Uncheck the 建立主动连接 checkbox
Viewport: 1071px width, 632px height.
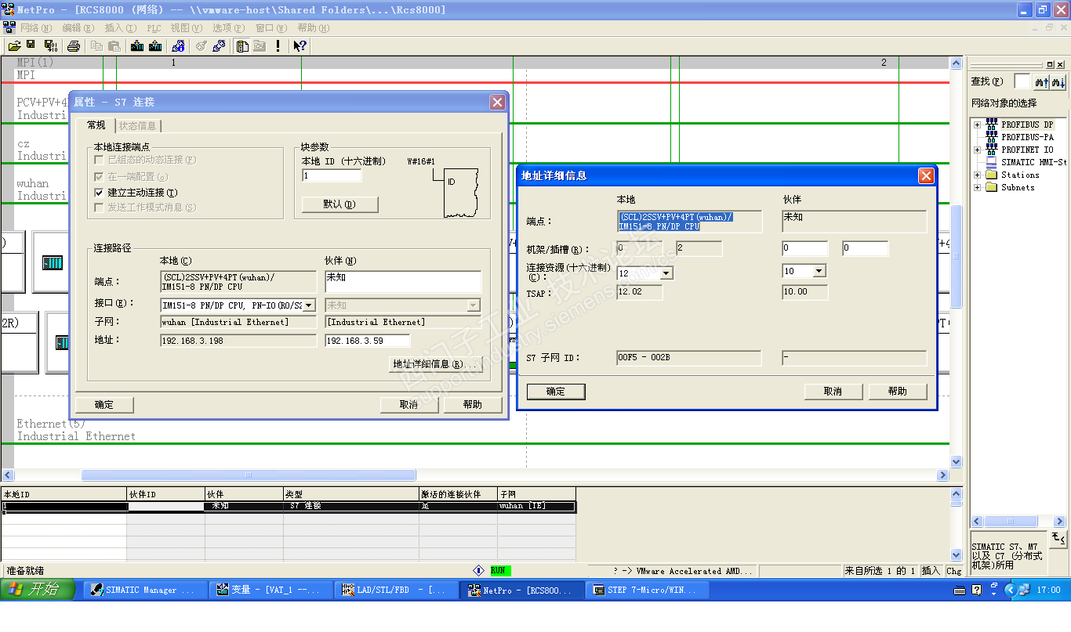pos(100,192)
